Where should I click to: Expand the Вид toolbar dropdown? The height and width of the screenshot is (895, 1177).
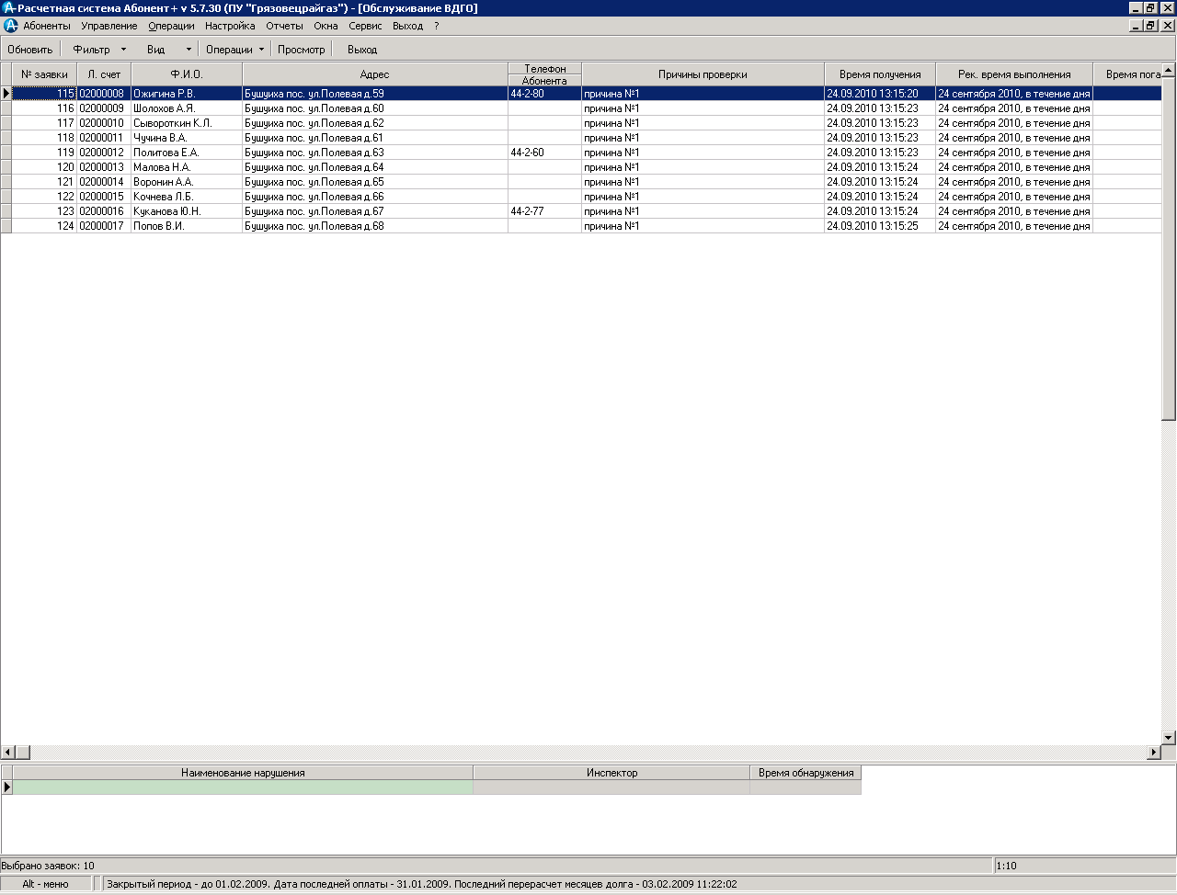(x=189, y=50)
